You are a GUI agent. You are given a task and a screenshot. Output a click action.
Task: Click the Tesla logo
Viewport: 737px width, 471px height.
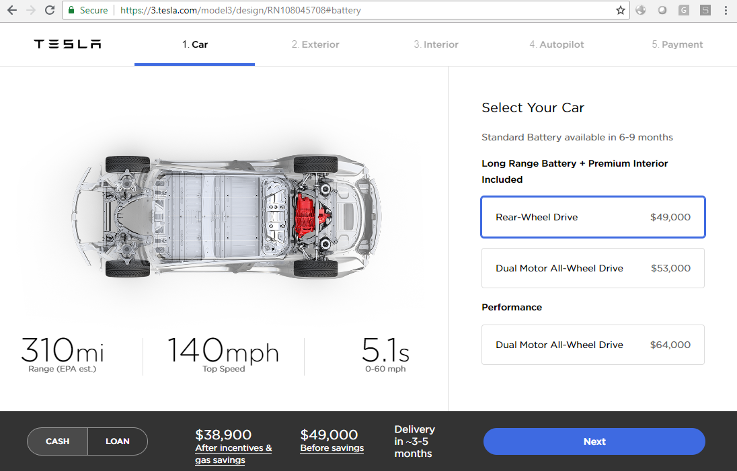tap(67, 44)
